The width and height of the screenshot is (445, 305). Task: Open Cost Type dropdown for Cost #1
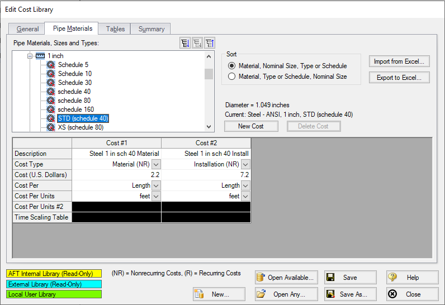157,164
